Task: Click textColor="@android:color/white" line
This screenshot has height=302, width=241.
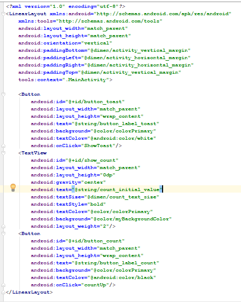Action: click(x=93, y=138)
